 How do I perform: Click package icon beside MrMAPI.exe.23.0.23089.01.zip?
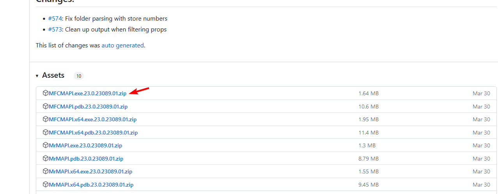coord(45,145)
